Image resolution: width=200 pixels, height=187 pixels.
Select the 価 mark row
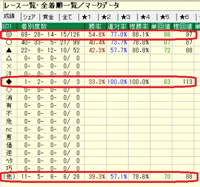pos(9,145)
